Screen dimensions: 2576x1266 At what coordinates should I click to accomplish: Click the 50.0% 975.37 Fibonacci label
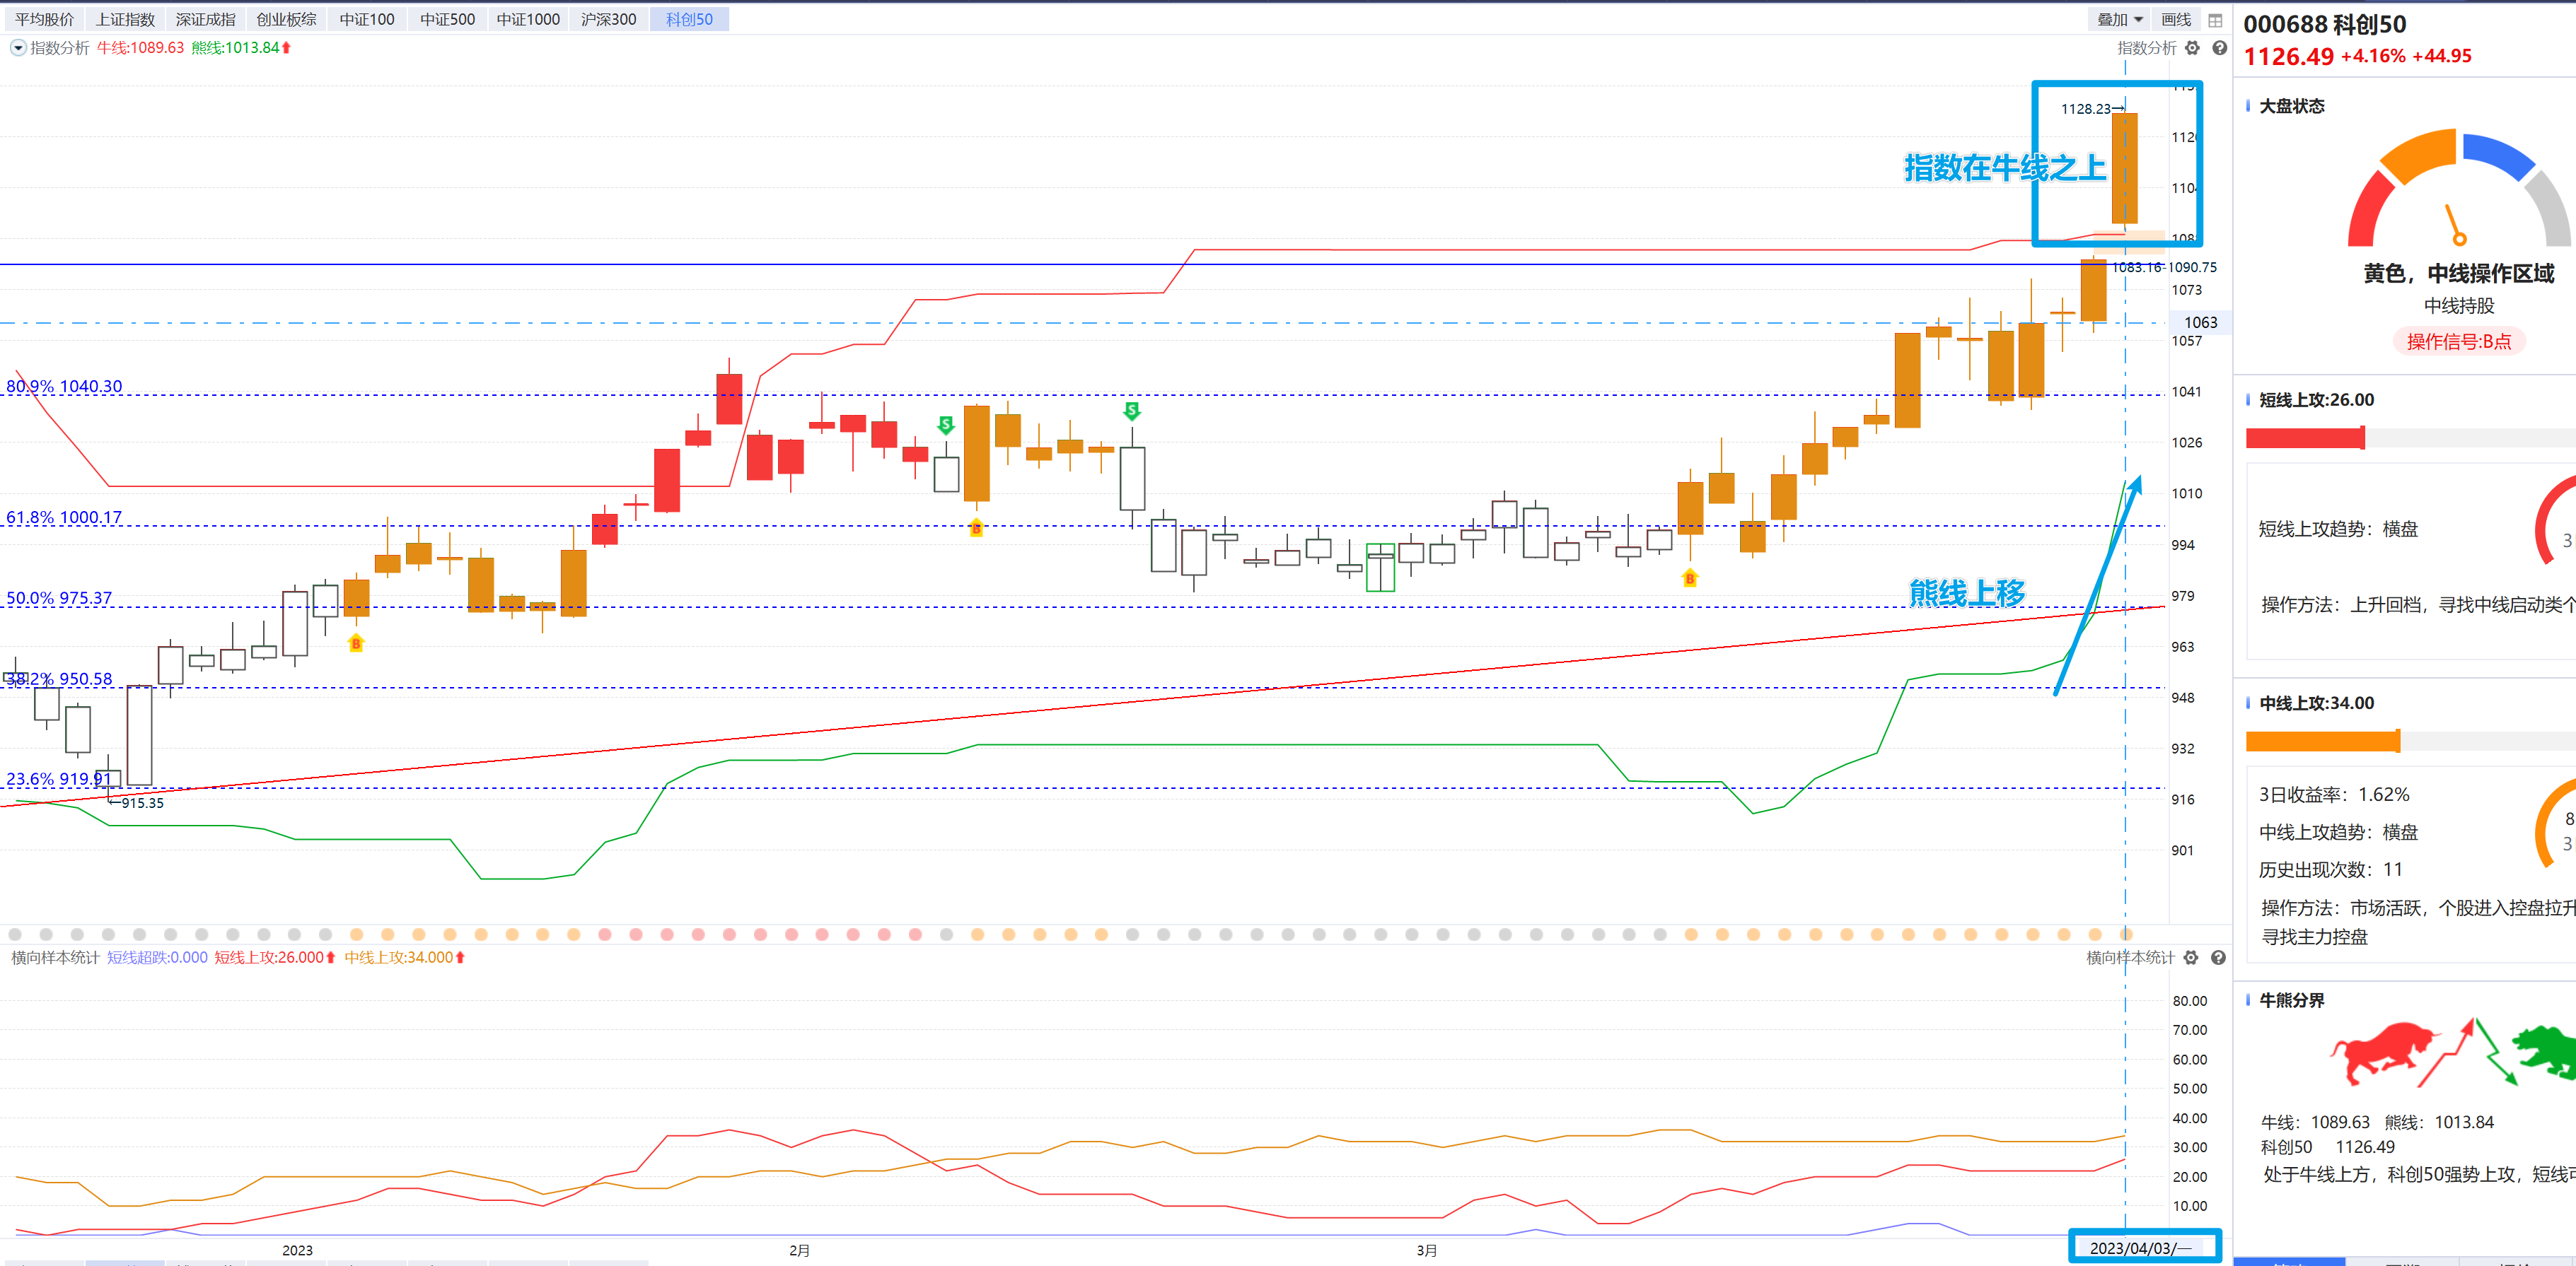tap(59, 597)
